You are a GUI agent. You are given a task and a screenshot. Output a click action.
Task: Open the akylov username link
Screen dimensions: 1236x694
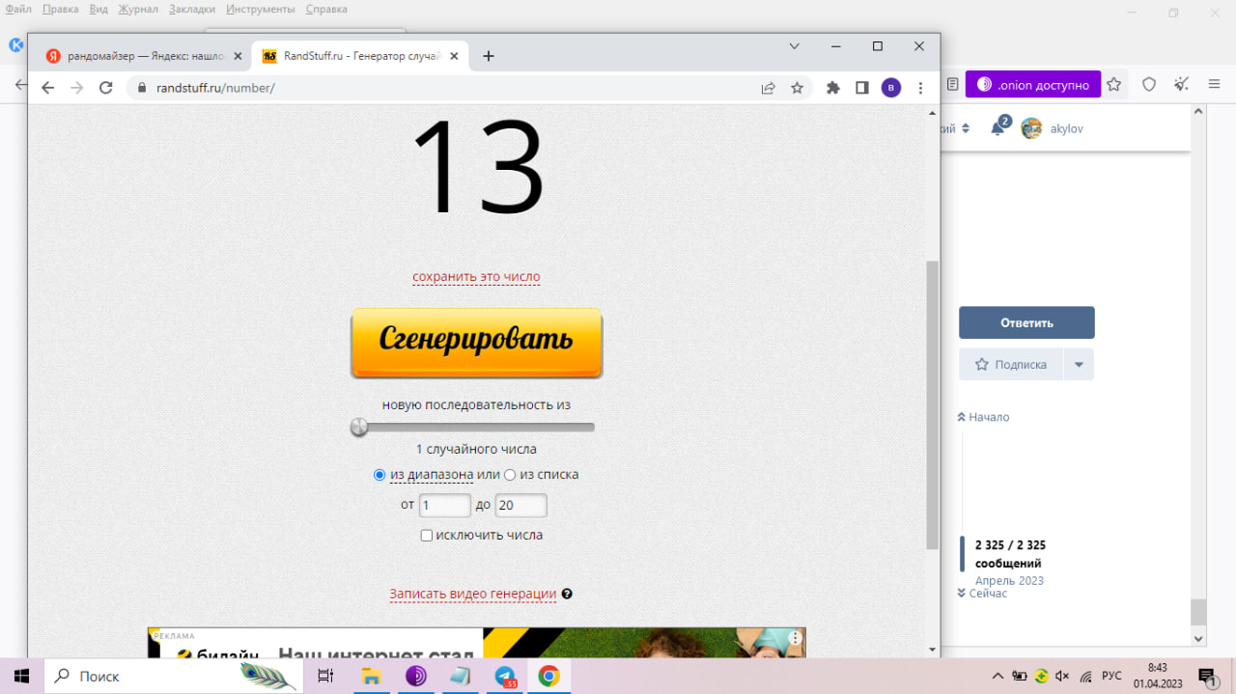1067,128
